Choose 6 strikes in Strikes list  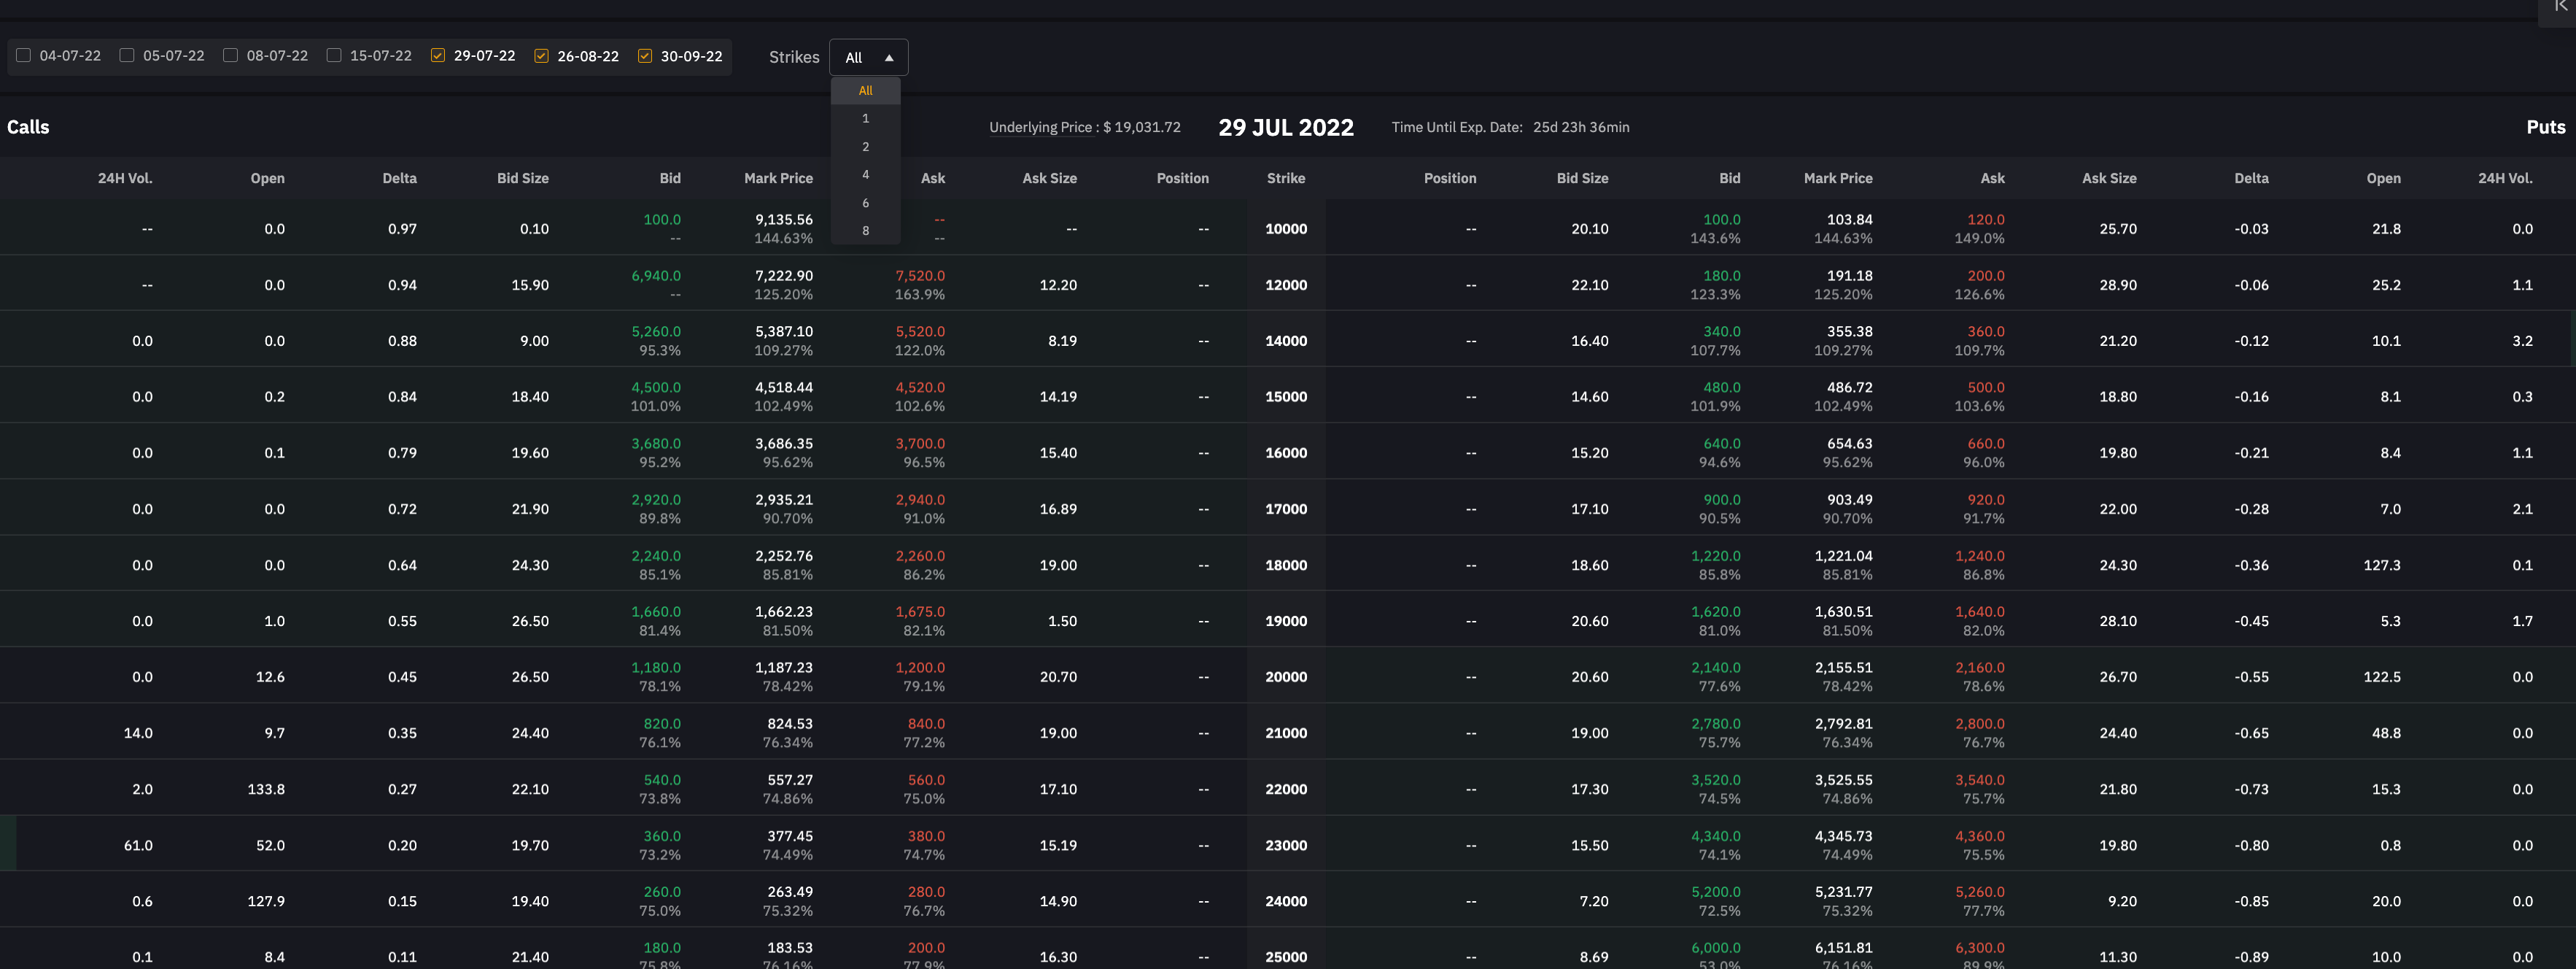[866, 203]
